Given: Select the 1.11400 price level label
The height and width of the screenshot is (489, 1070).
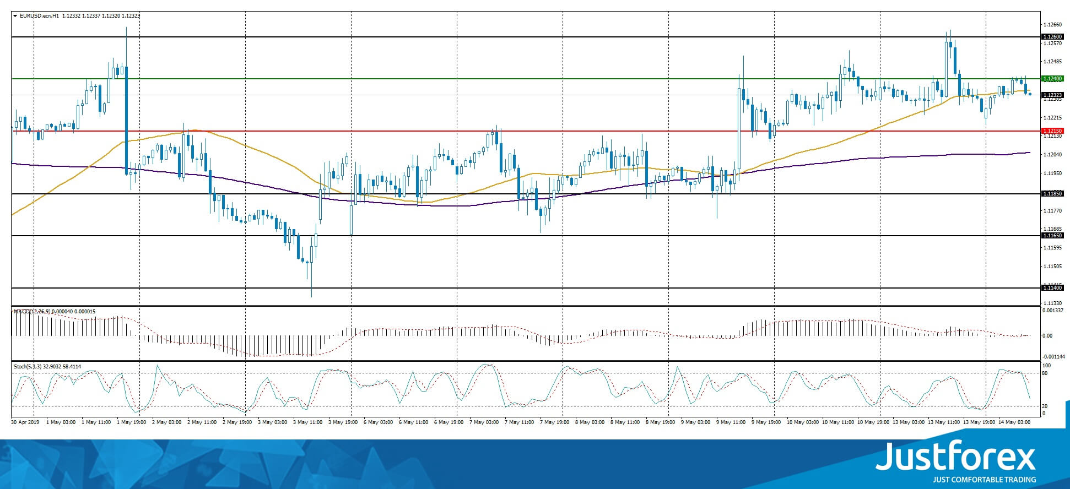Looking at the screenshot, I should (1052, 288).
